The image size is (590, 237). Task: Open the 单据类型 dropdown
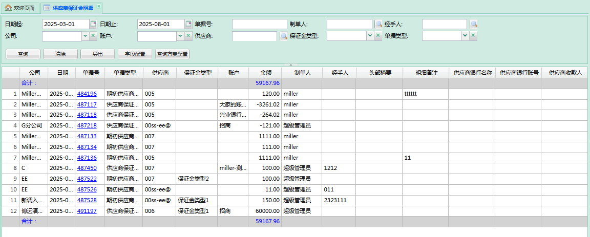tap(465, 36)
